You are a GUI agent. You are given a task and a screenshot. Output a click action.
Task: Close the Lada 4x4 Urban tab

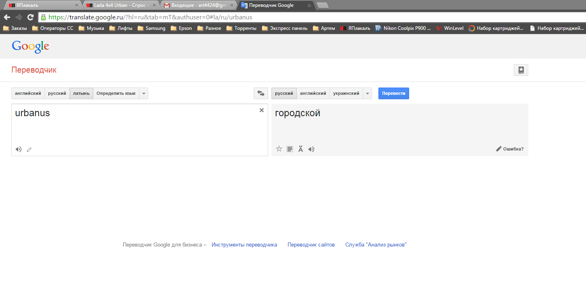(154, 5)
